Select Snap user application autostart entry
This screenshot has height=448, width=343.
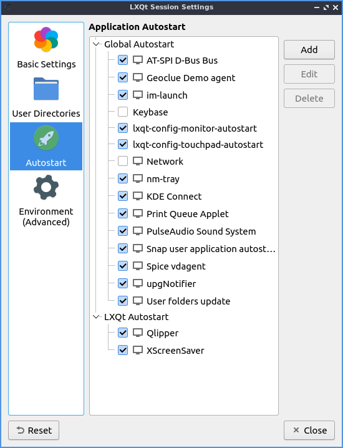[x=211, y=249]
